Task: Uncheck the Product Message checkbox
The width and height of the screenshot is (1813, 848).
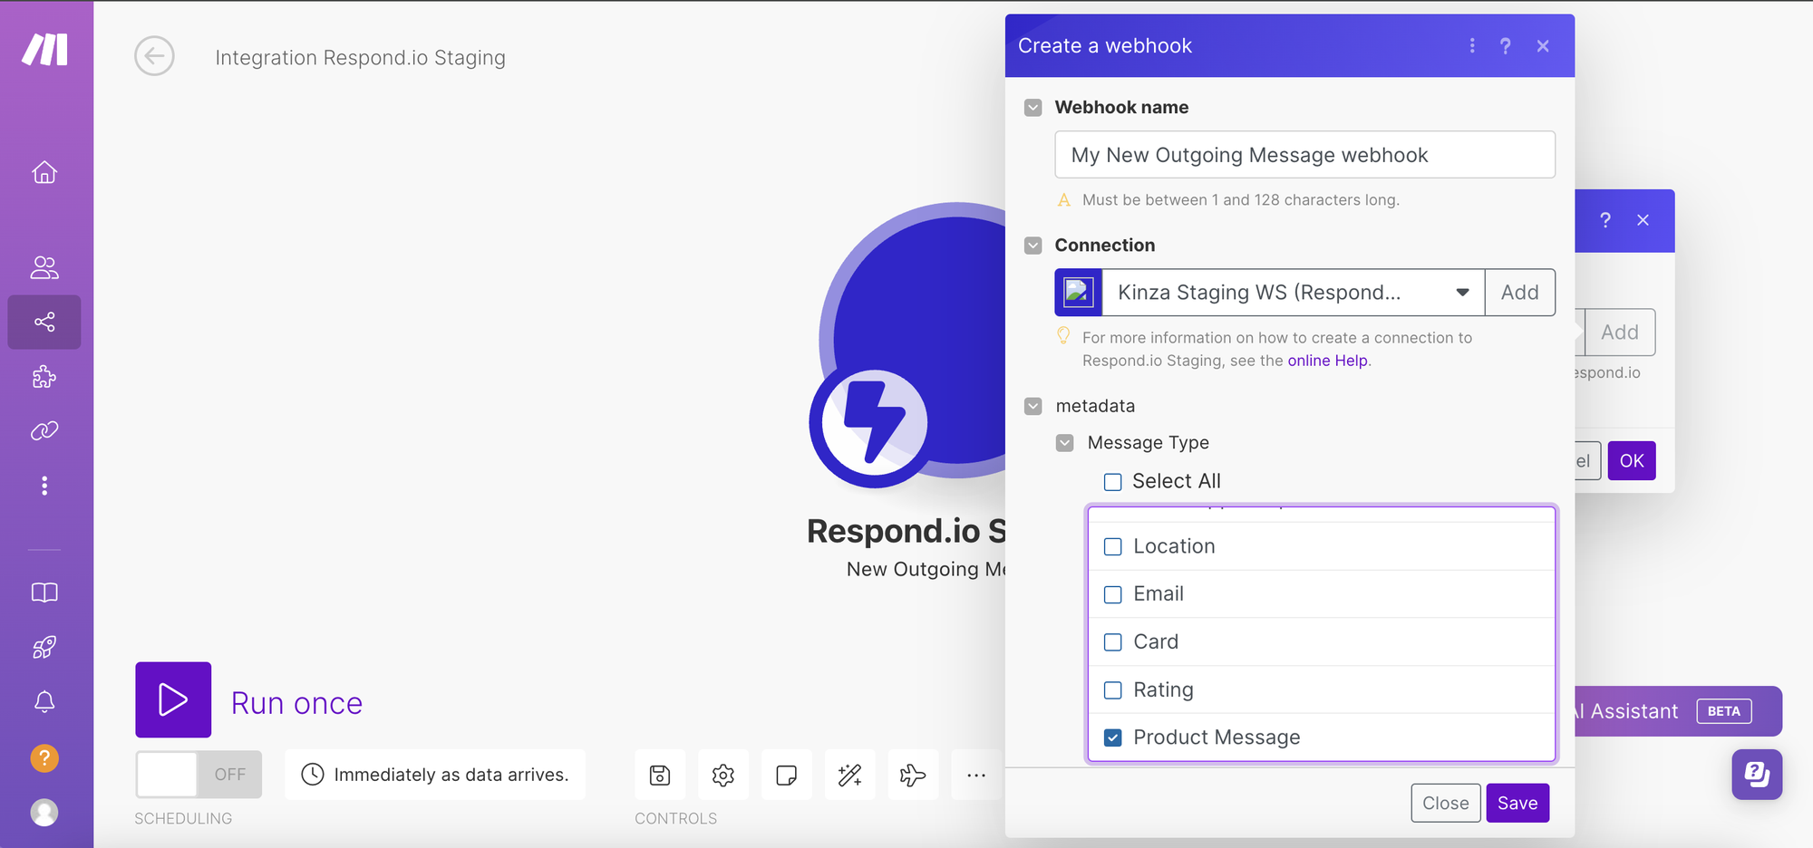Action: [1113, 737]
